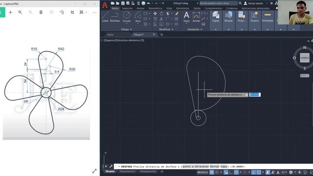Select the Acotar dimension tool
The width and height of the screenshot is (313, 176).
click(196, 17)
